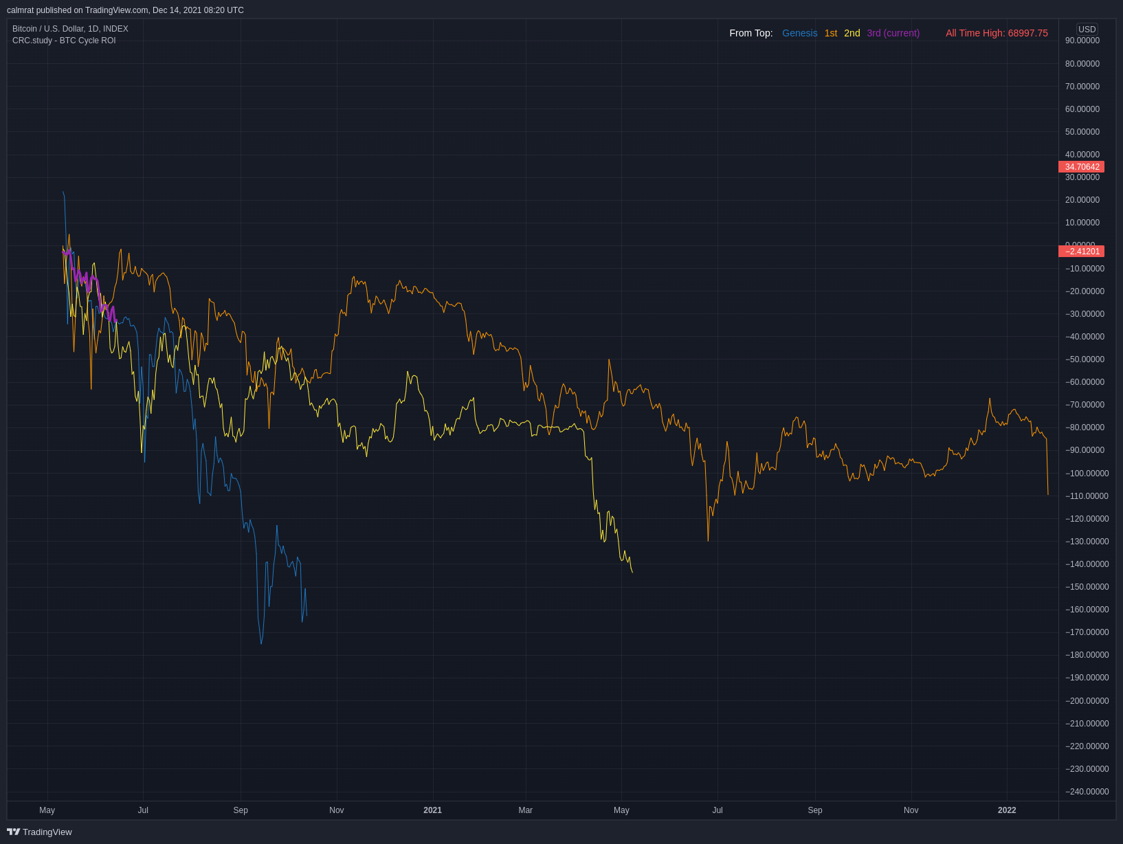Screen dimensions: 1123x844
Task: Click the 90.00000 price scale label
Action: click(1082, 41)
